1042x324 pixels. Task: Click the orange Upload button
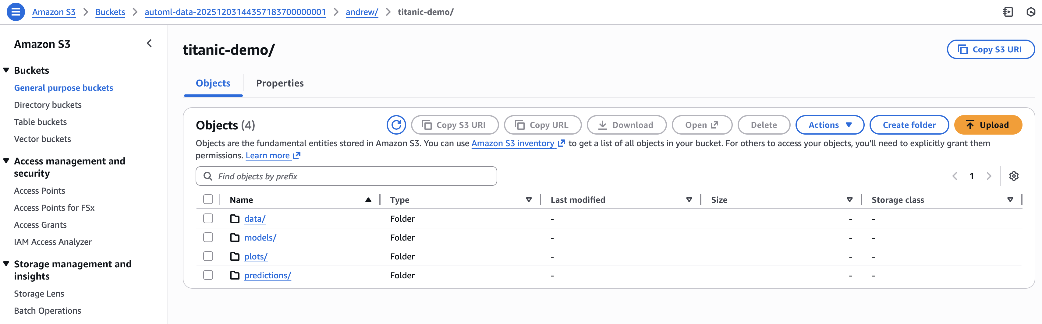tap(987, 125)
